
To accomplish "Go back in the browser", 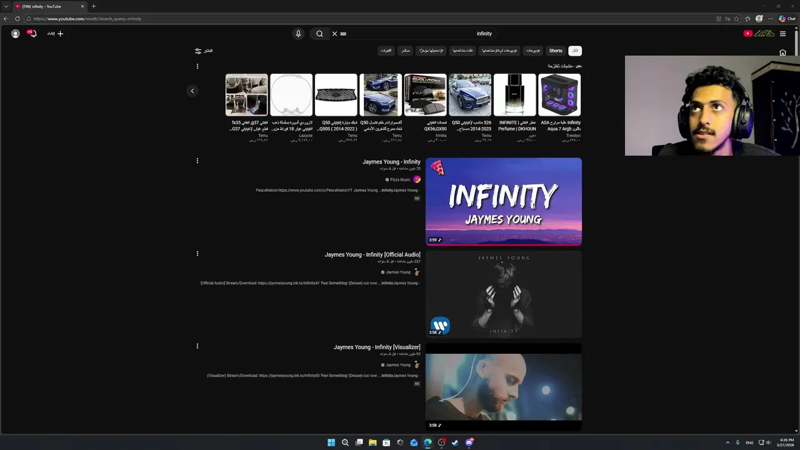I will tap(6, 19).
